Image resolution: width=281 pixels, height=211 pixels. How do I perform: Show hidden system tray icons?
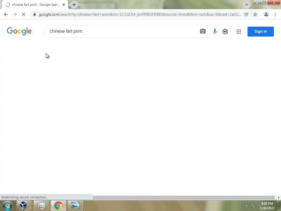click(247, 206)
